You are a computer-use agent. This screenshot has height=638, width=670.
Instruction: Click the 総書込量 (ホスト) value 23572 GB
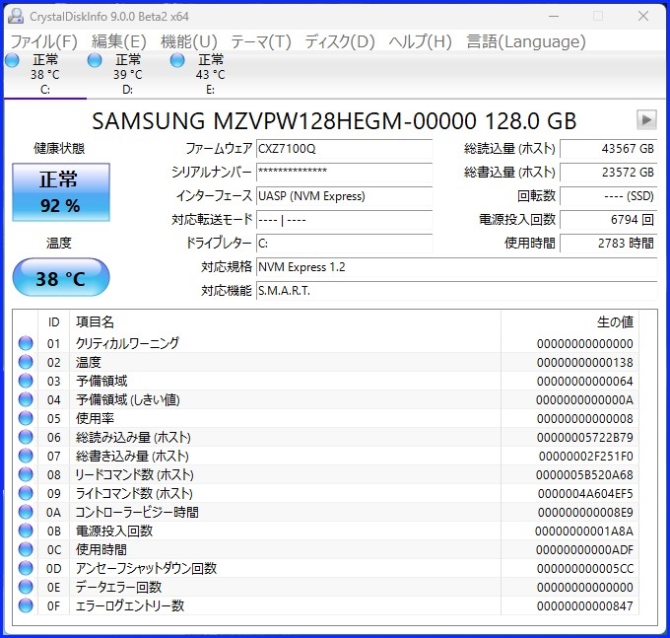click(609, 173)
